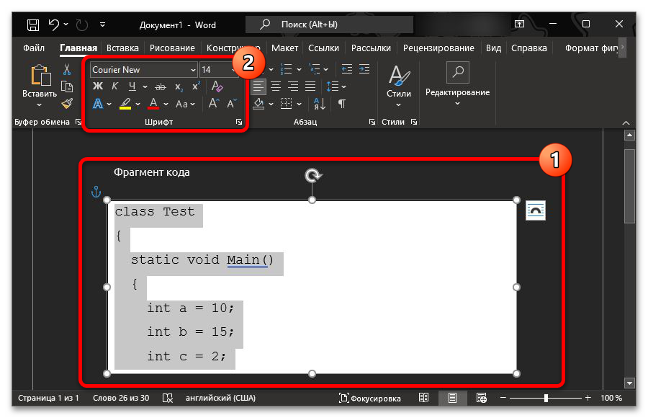Open the Макет tab
Screen dimensions: 648x418
(284, 48)
